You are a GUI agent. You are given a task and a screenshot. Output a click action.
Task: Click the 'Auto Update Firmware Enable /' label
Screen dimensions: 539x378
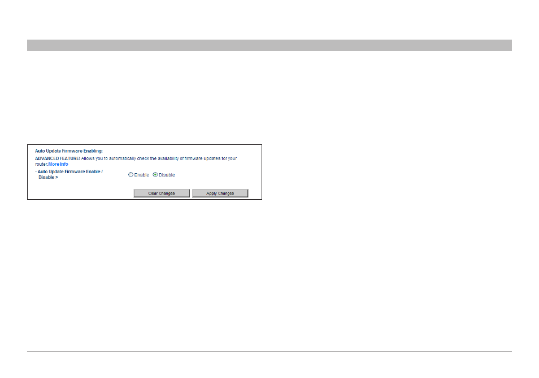point(69,171)
